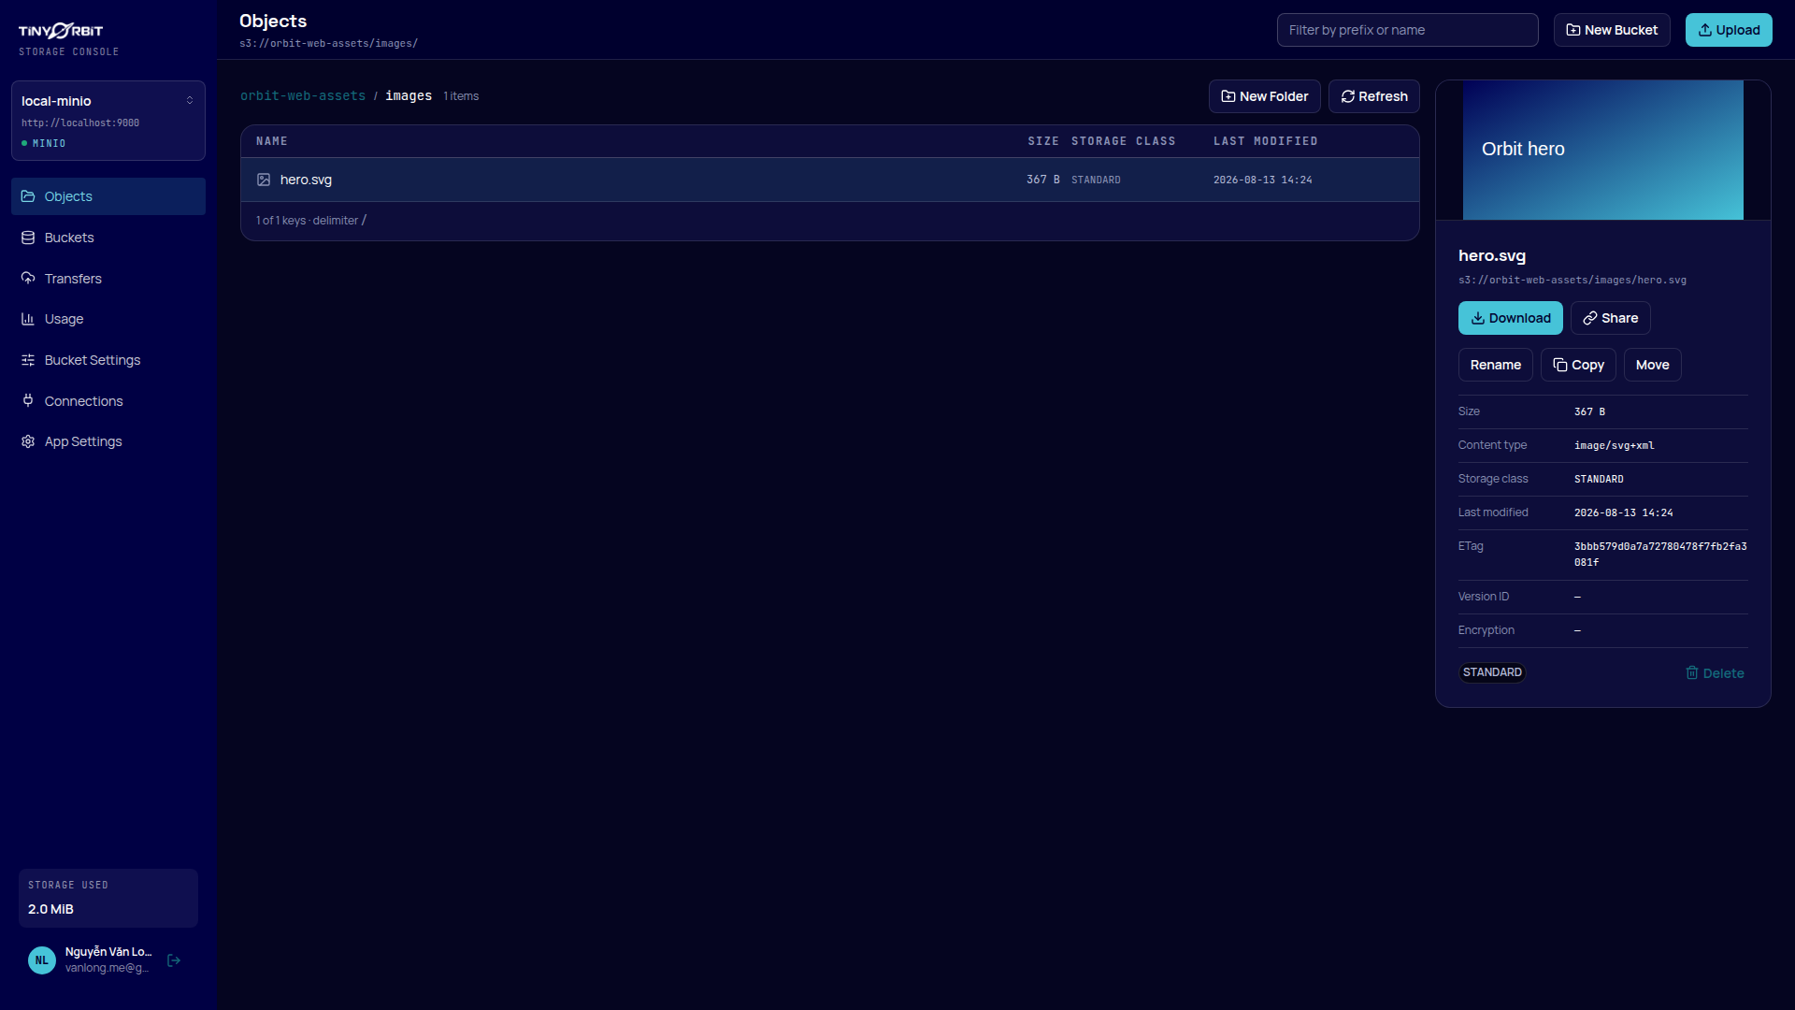Click the Connections plug icon
The width and height of the screenshot is (1795, 1010).
tap(28, 401)
